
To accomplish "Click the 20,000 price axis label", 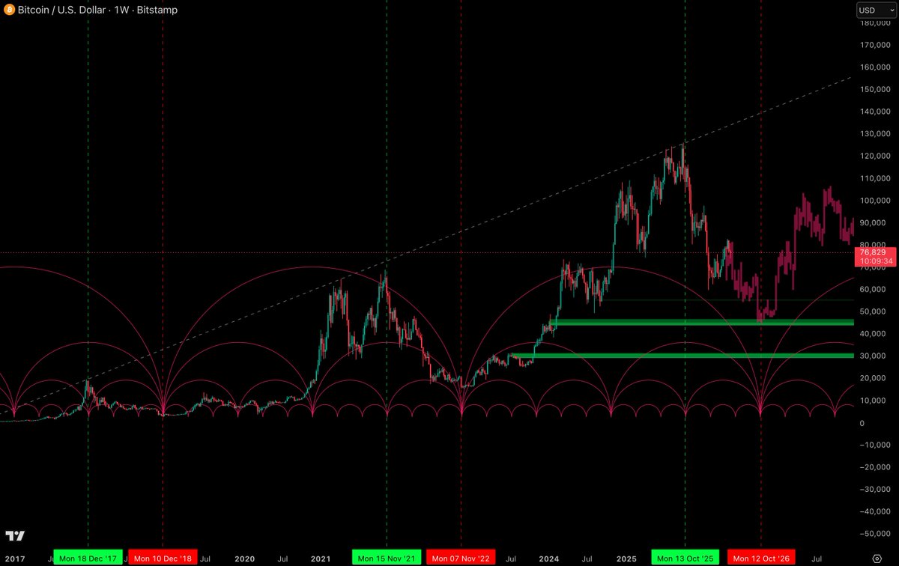I will 874,378.
